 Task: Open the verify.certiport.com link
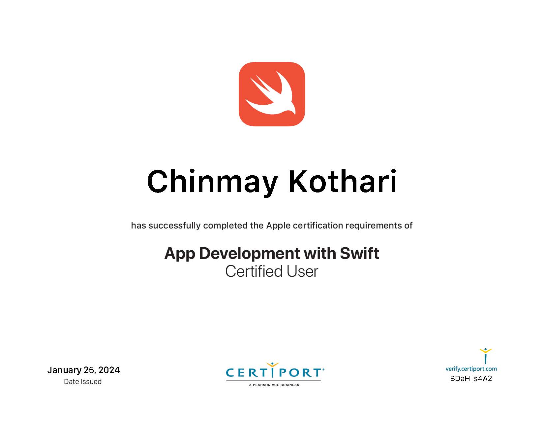coord(471,369)
